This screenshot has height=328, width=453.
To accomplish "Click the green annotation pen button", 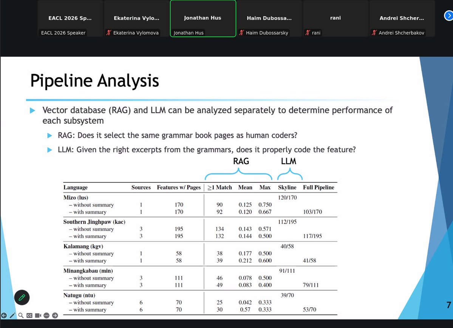I will pyautogui.click(x=22, y=297).
